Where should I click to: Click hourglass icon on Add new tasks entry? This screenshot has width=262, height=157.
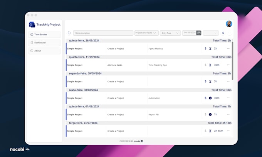tap(210, 65)
